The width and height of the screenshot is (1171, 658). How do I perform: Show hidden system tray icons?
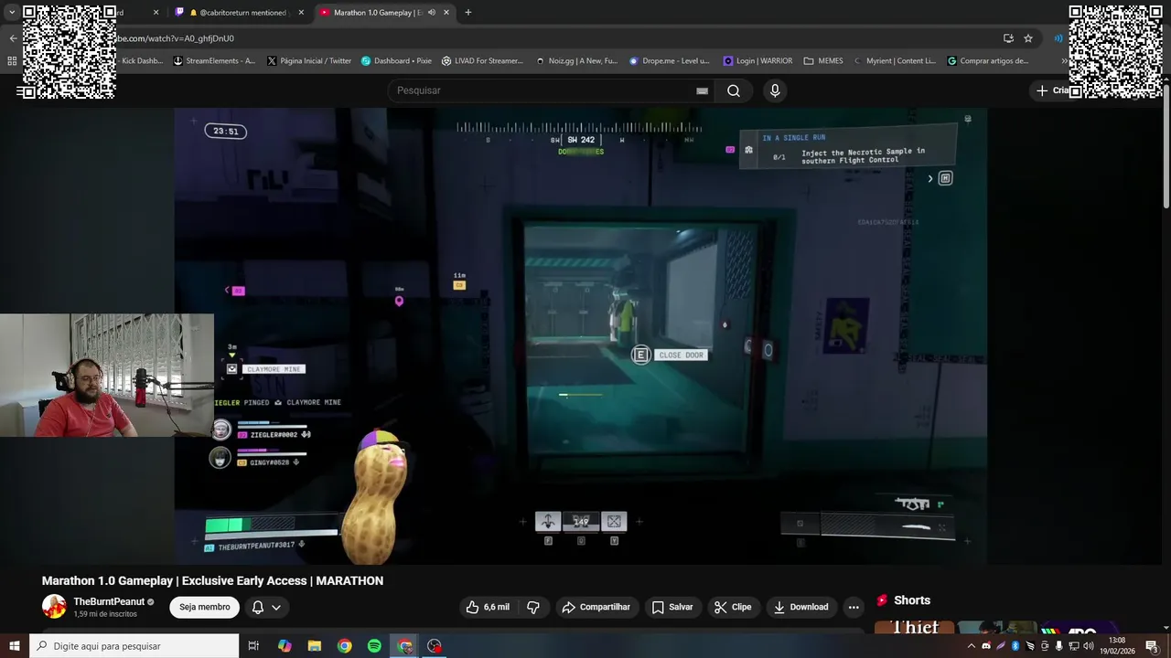click(x=971, y=646)
